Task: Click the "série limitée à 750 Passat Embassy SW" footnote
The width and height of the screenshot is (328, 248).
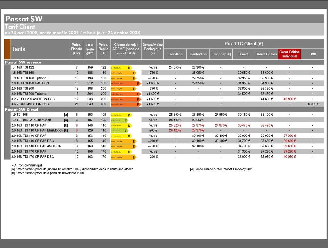Action: click(221, 169)
